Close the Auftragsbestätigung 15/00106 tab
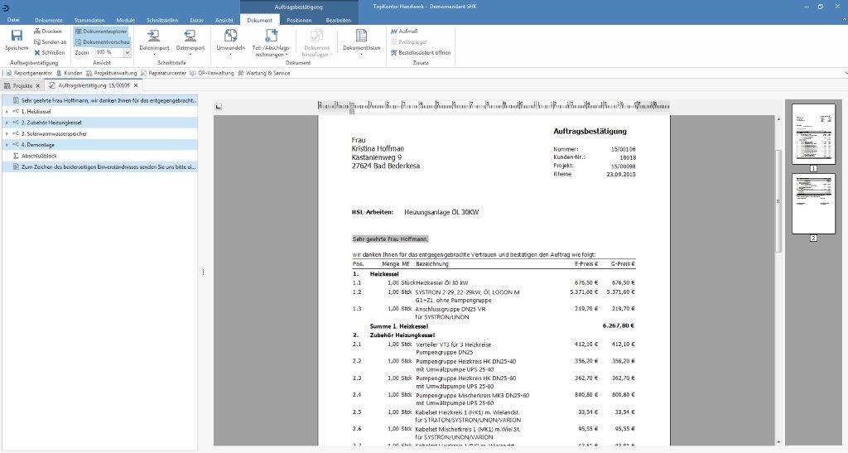The height and width of the screenshot is (453, 848). point(136,85)
